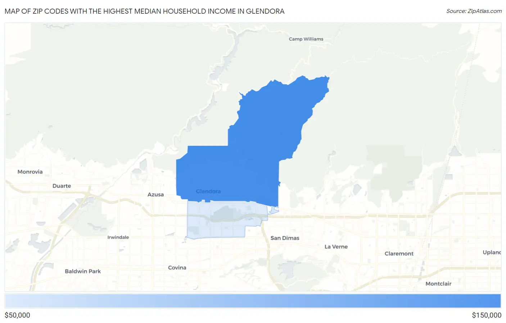Click the Glendora city label
Image resolution: width=506 pixels, height=323 pixels.
click(x=208, y=191)
